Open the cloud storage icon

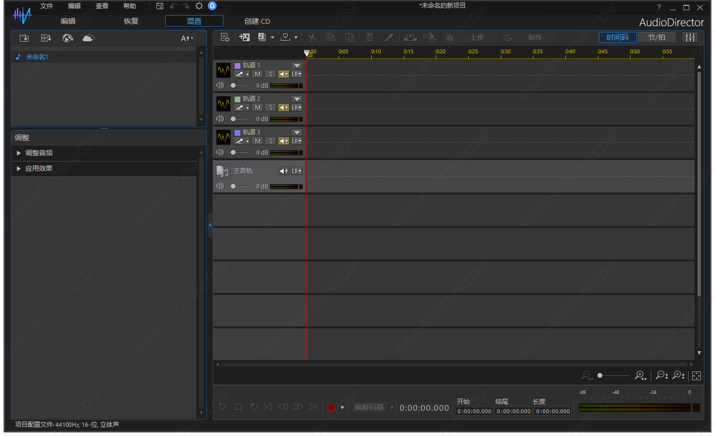88,38
